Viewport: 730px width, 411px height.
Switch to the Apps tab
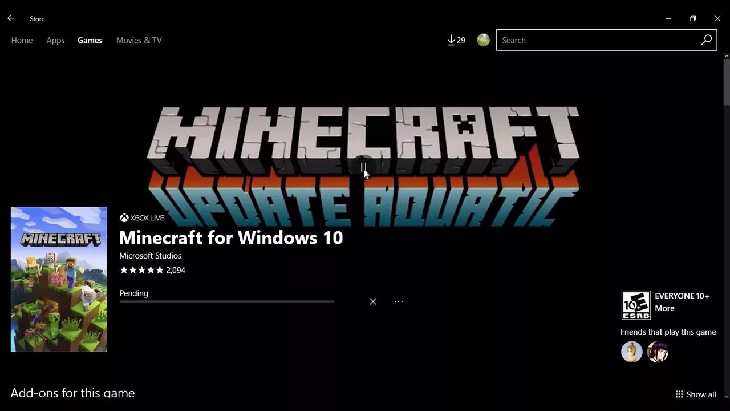[x=55, y=40]
